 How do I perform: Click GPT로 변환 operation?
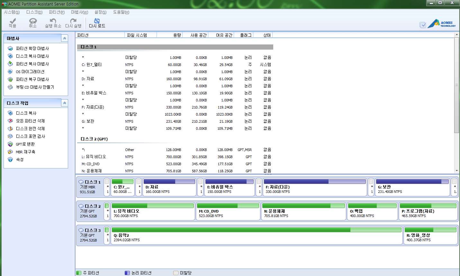tap(25, 144)
